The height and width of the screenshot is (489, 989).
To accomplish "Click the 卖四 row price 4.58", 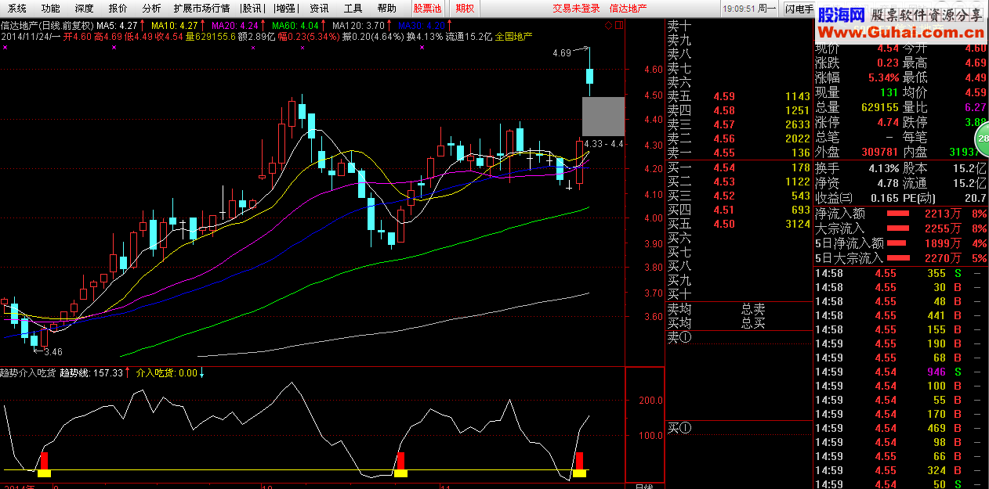I will tap(724, 110).
